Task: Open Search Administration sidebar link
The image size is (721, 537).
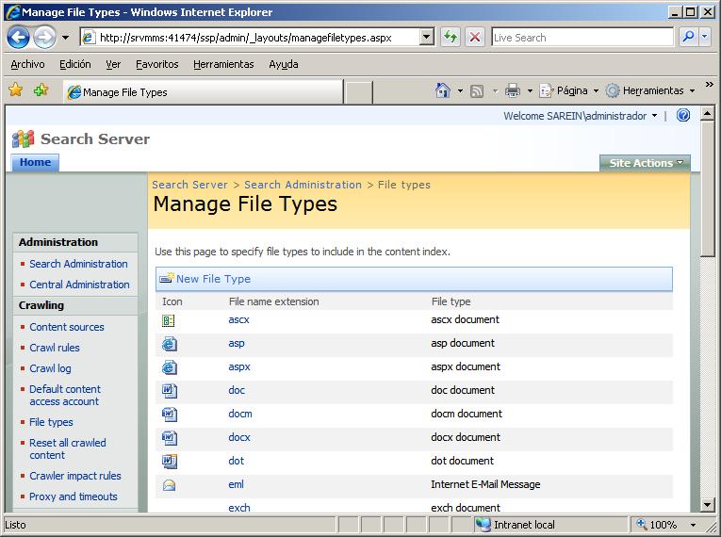Action: pos(78,264)
